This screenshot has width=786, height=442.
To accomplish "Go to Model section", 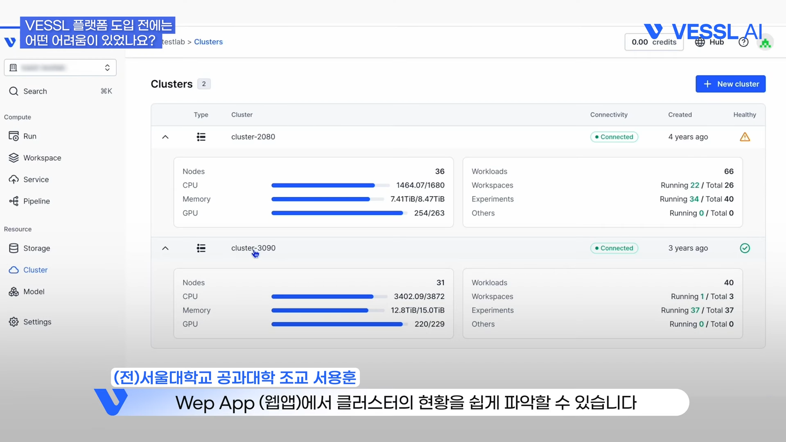I will point(34,291).
